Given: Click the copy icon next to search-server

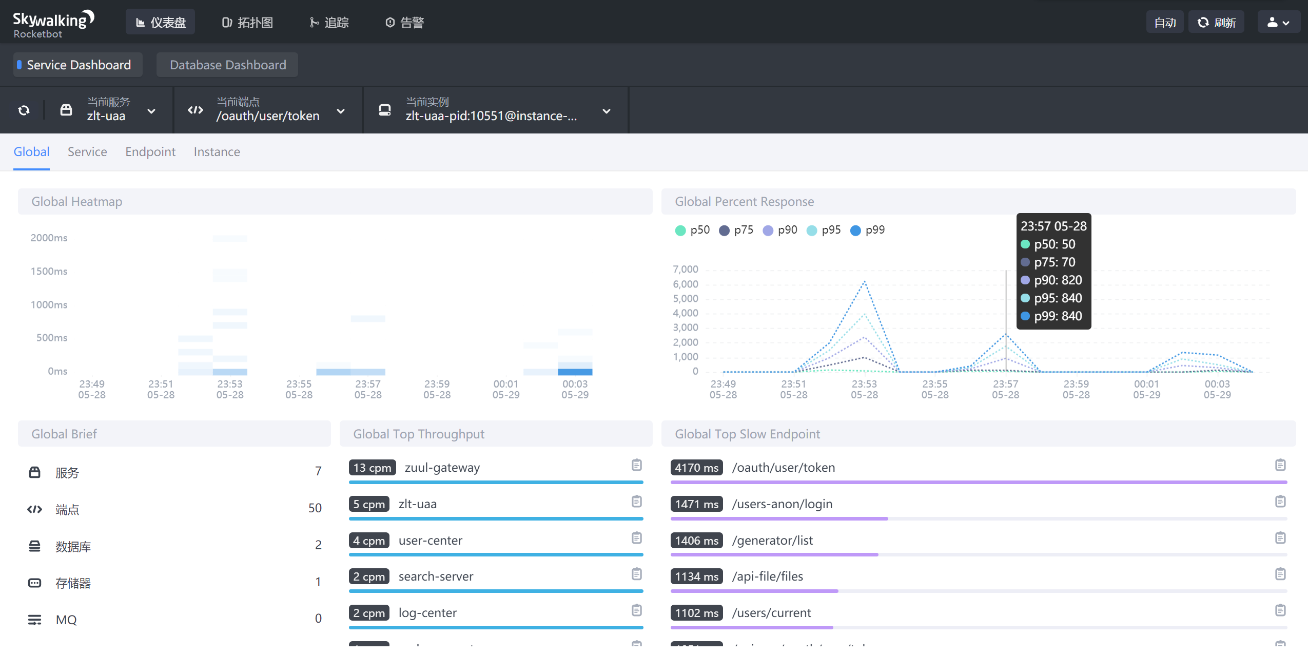Looking at the screenshot, I should (x=636, y=574).
